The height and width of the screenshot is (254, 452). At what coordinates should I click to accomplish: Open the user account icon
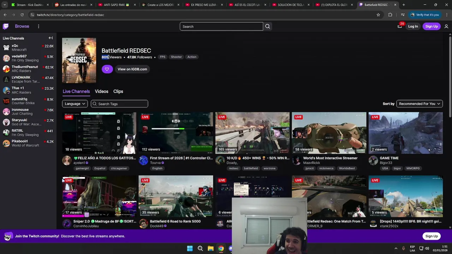(x=446, y=26)
